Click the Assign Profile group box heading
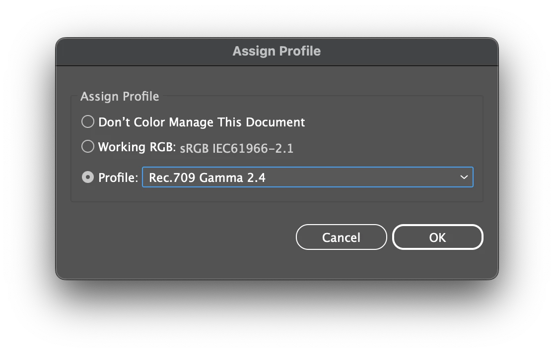Viewport: 554px width, 353px height. pyautogui.click(x=120, y=96)
